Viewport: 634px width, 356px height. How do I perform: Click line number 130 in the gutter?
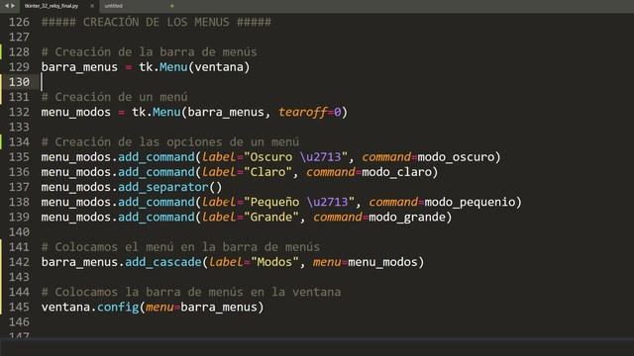coord(19,82)
